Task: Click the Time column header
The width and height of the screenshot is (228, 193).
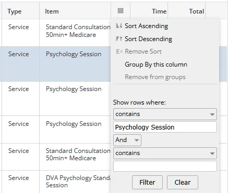Action: (159, 11)
